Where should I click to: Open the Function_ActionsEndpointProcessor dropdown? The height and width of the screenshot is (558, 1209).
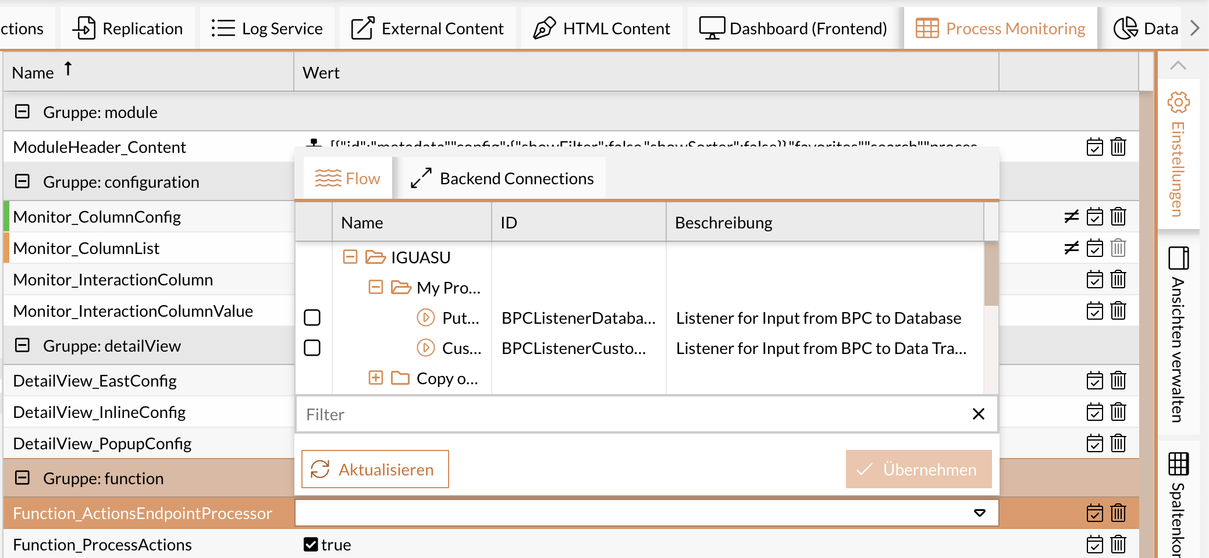point(980,513)
